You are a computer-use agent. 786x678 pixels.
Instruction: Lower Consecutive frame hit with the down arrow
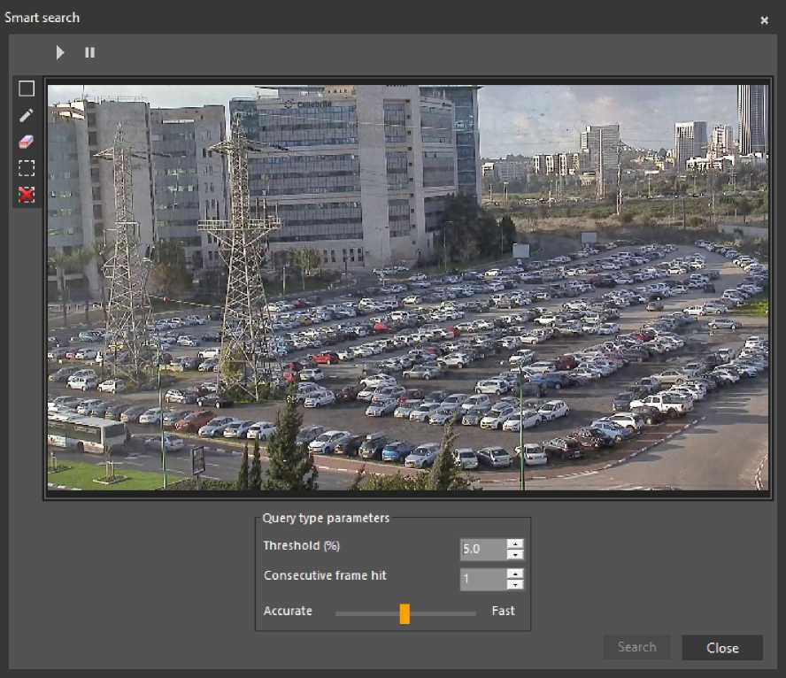click(515, 585)
